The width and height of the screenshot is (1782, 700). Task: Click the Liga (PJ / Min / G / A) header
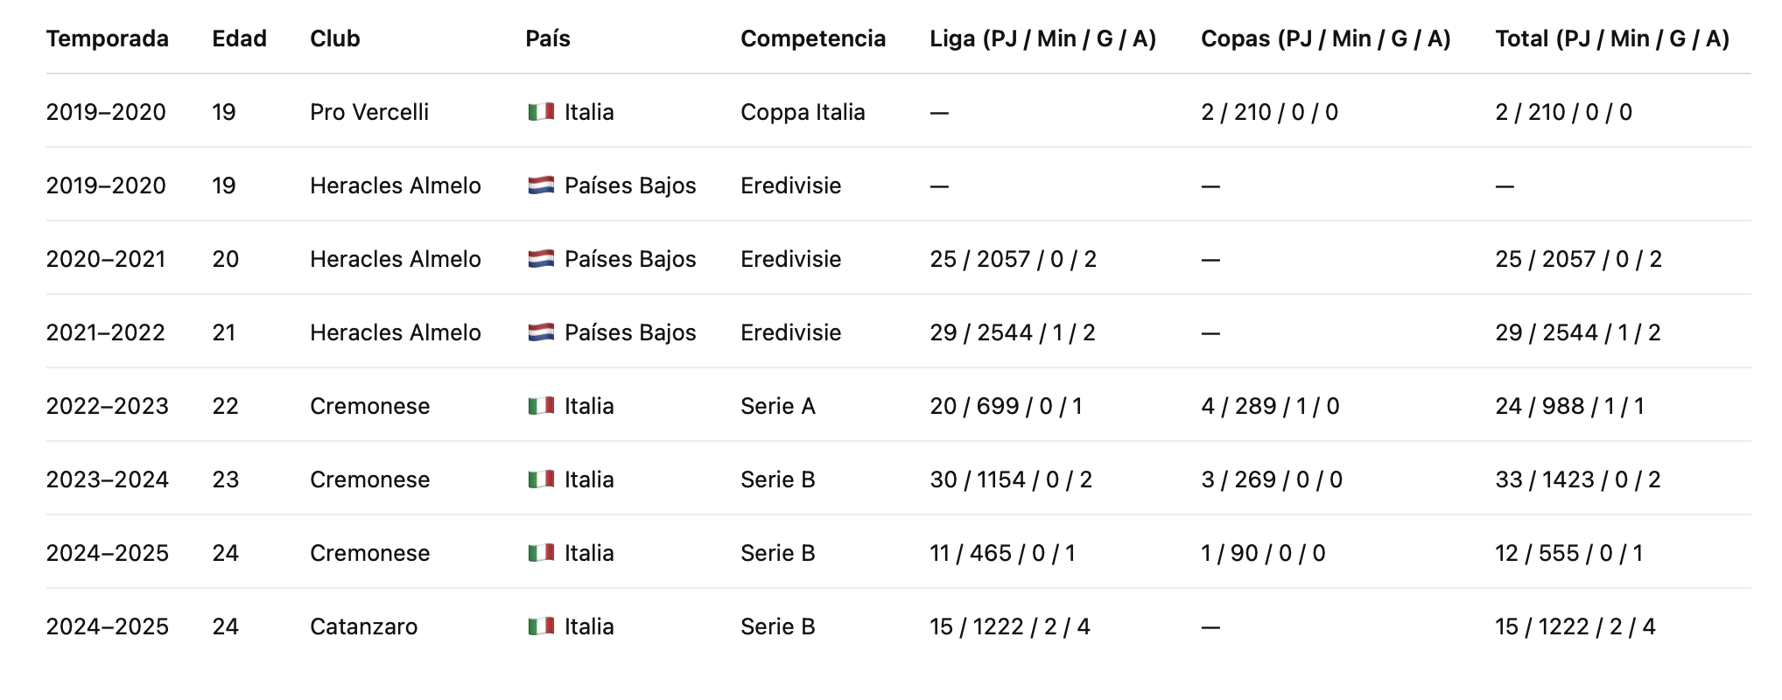pos(1043,38)
